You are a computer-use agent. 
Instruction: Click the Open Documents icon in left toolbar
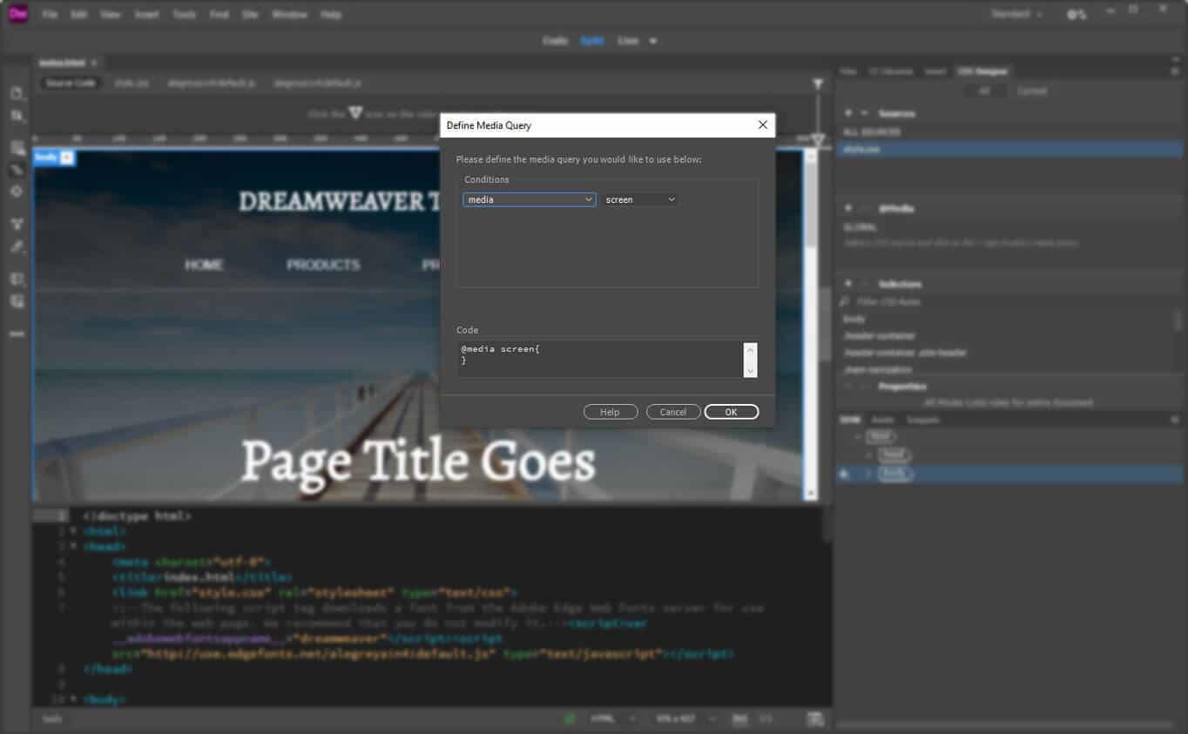(x=17, y=93)
